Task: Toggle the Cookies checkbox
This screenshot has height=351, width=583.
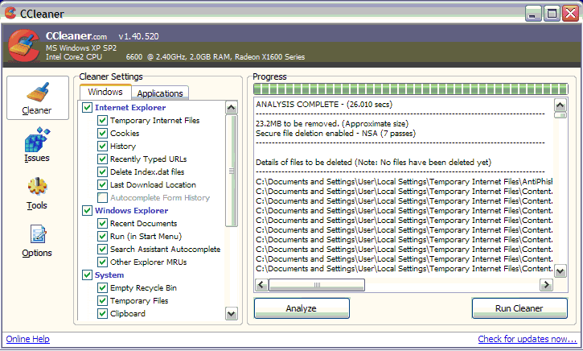Action: tap(102, 134)
